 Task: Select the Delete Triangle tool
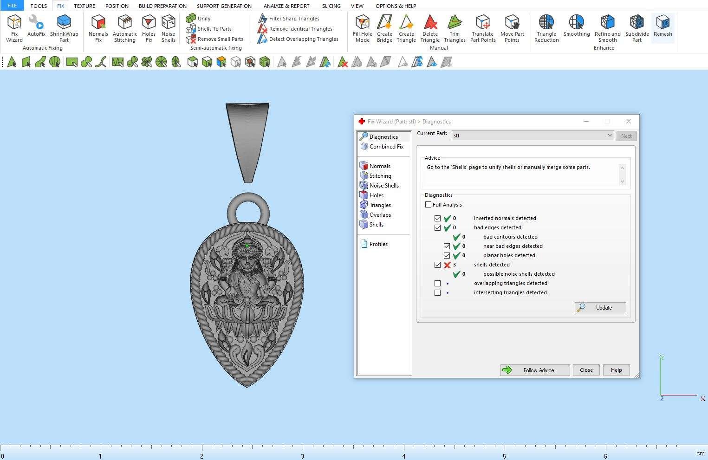pos(430,28)
